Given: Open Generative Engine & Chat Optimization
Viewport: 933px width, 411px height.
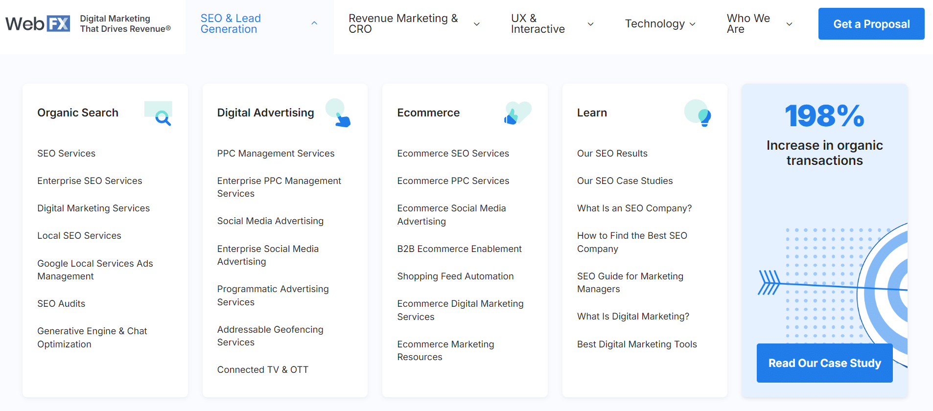Looking at the screenshot, I should click(x=92, y=338).
